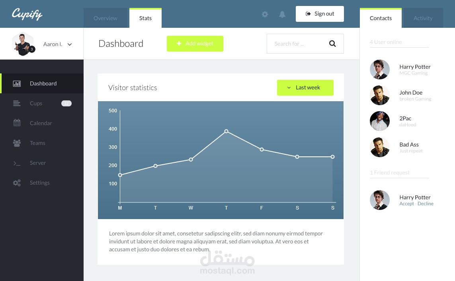Switch to the Activity tab
455x281 pixels.
point(423,18)
